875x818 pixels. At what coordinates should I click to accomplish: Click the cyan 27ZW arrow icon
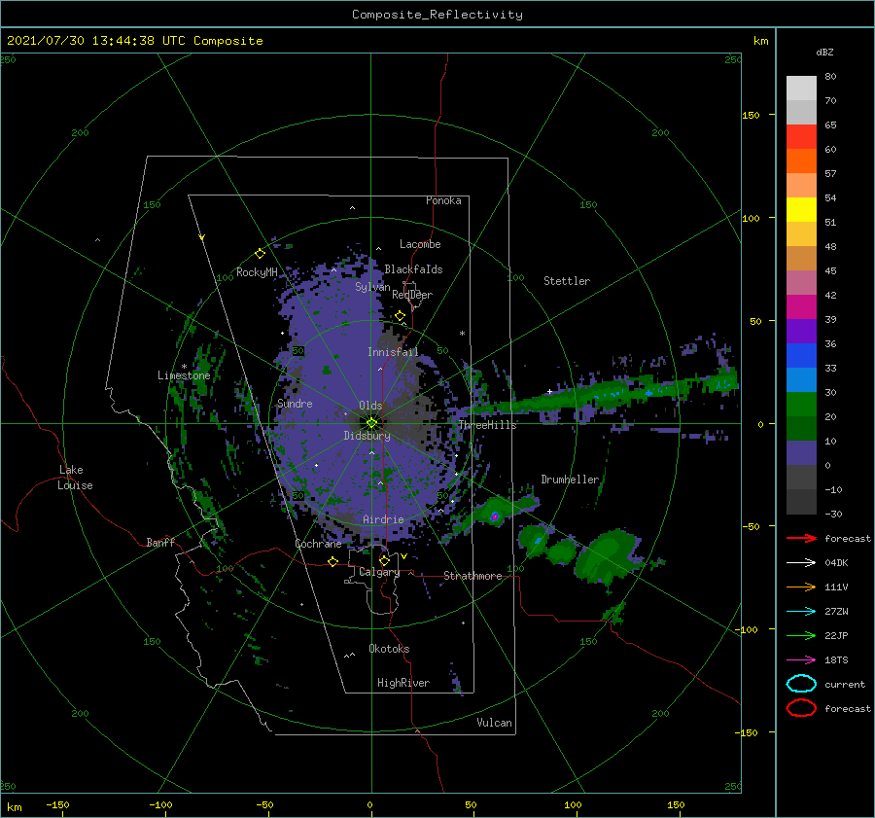801,612
